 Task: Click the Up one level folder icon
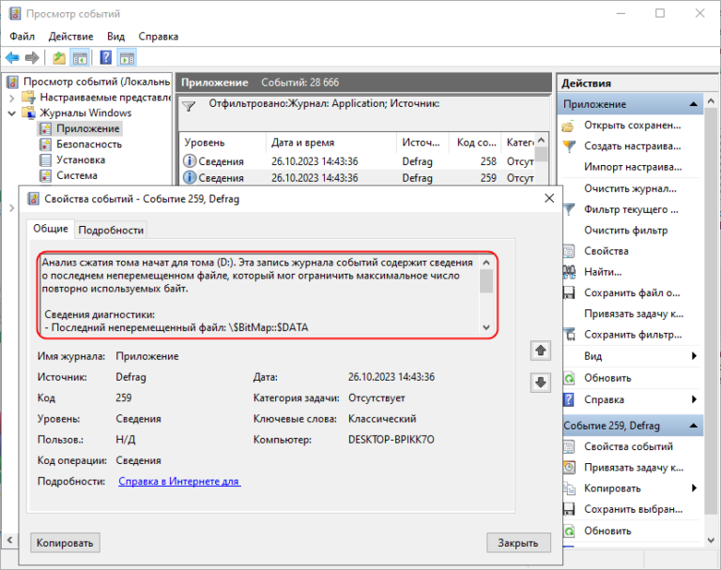tap(60, 58)
